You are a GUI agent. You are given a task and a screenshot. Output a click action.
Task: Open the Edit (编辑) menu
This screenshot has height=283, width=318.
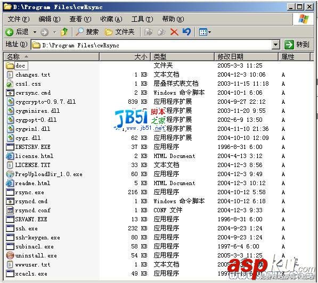[x=50, y=19]
